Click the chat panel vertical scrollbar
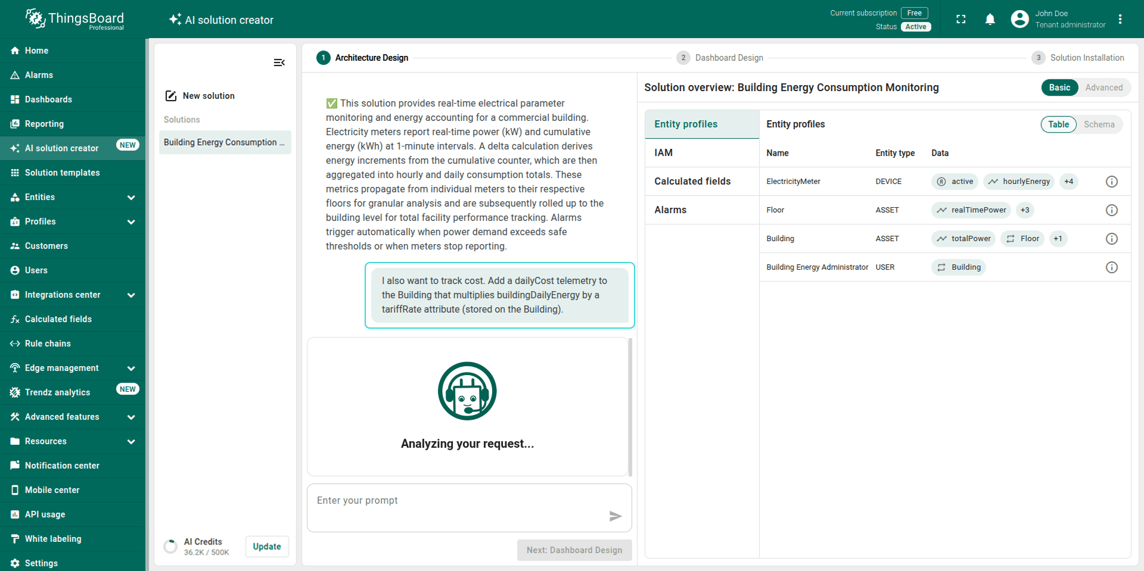This screenshot has height=571, width=1144. coord(630,407)
